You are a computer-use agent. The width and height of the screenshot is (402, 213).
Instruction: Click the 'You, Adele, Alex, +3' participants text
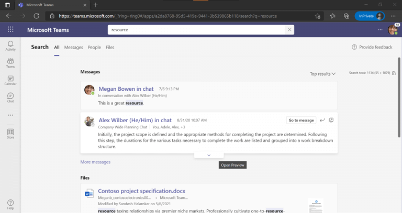pos(169,127)
